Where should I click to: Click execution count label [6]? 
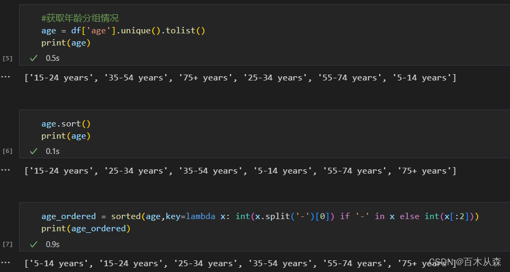7,151
